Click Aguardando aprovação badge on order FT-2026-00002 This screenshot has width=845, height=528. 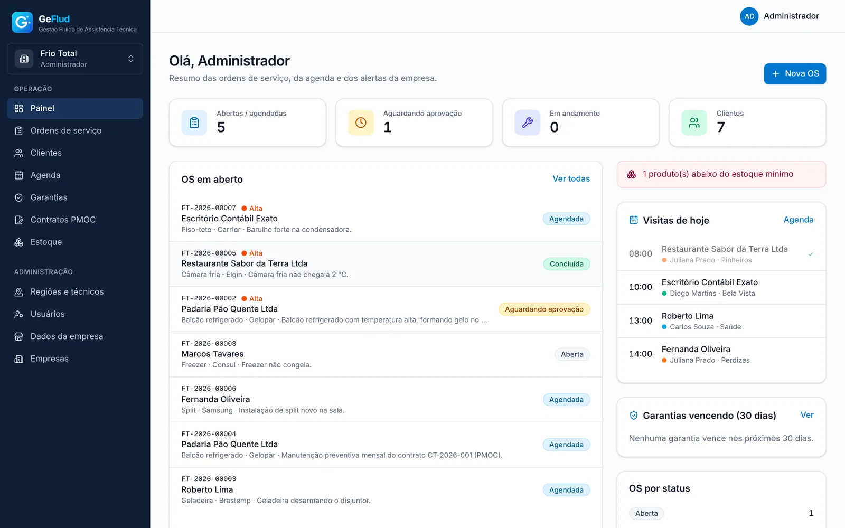coord(544,309)
